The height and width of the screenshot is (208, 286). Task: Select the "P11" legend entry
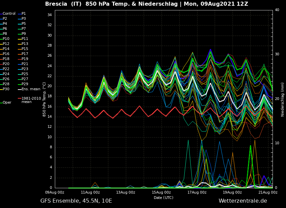tap(23, 39)
